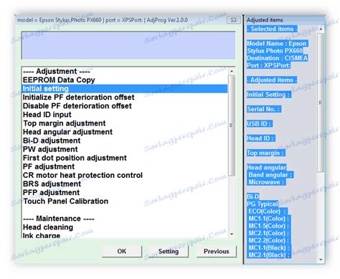The height and width of the screenshot is (279, 340).
Task: Click the Head ID : line
Action: pyautogui.click(x=260, y=138)
